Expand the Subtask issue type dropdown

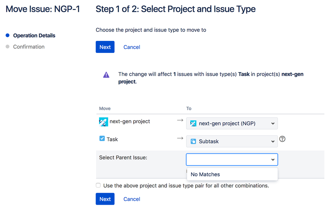pyautogui.click(x=232, y=141)
